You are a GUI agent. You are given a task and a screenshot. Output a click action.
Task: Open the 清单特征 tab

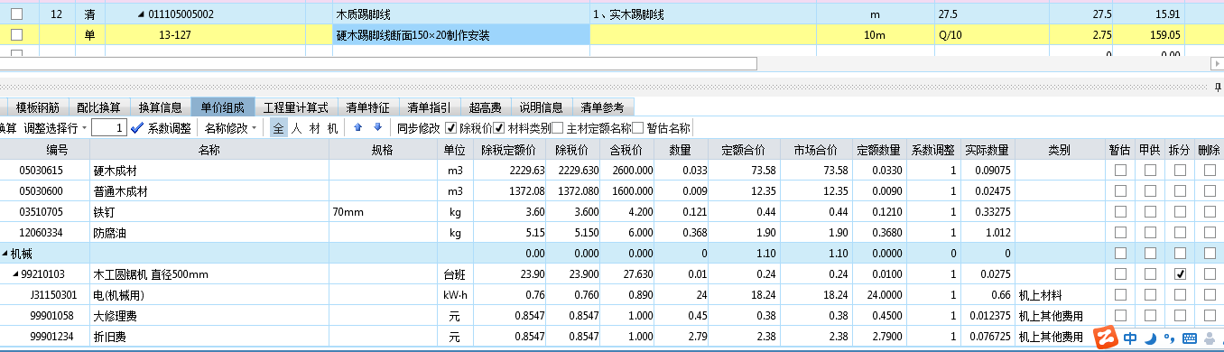pos(368,107)
